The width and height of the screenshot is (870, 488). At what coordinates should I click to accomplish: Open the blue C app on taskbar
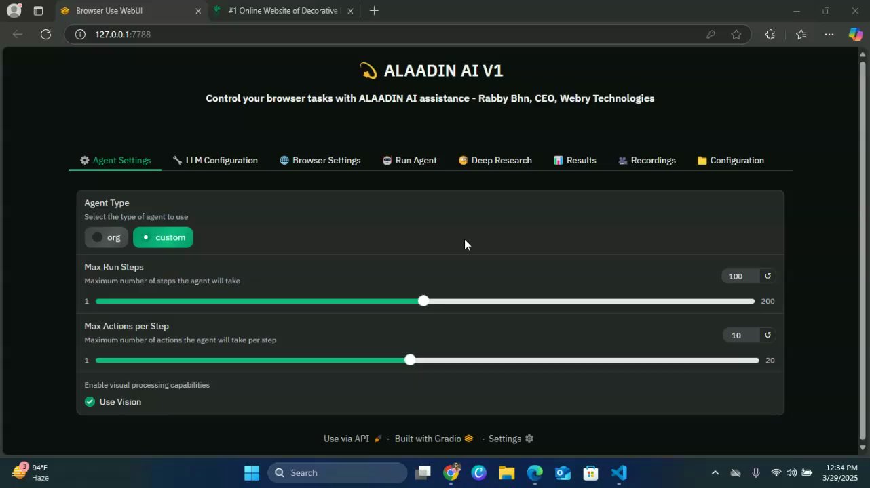click(479, 472)
